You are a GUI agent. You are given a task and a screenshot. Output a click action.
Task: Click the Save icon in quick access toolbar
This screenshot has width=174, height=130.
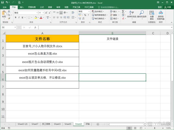2,2
